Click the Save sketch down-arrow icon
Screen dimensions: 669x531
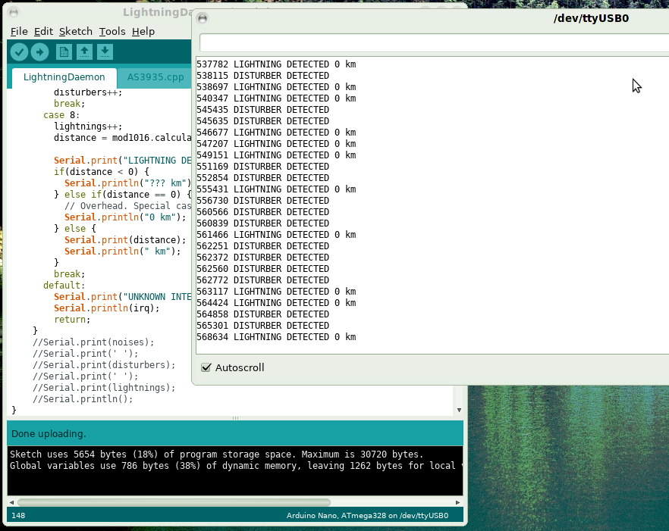(x=105, y=52)
